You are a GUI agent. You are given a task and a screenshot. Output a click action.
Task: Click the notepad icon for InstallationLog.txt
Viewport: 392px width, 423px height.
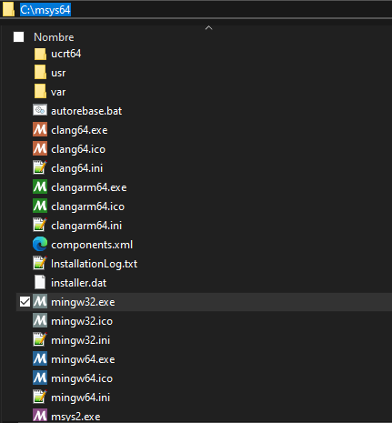(40, 263)
